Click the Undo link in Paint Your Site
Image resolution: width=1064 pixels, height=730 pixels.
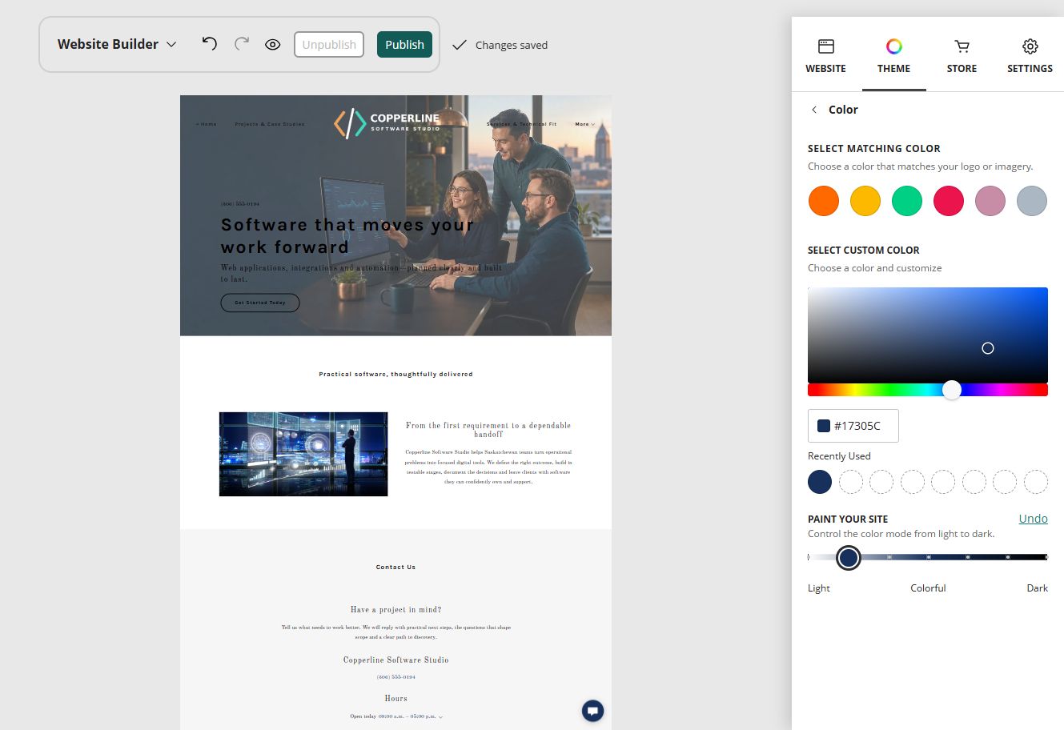(1033, 519)
